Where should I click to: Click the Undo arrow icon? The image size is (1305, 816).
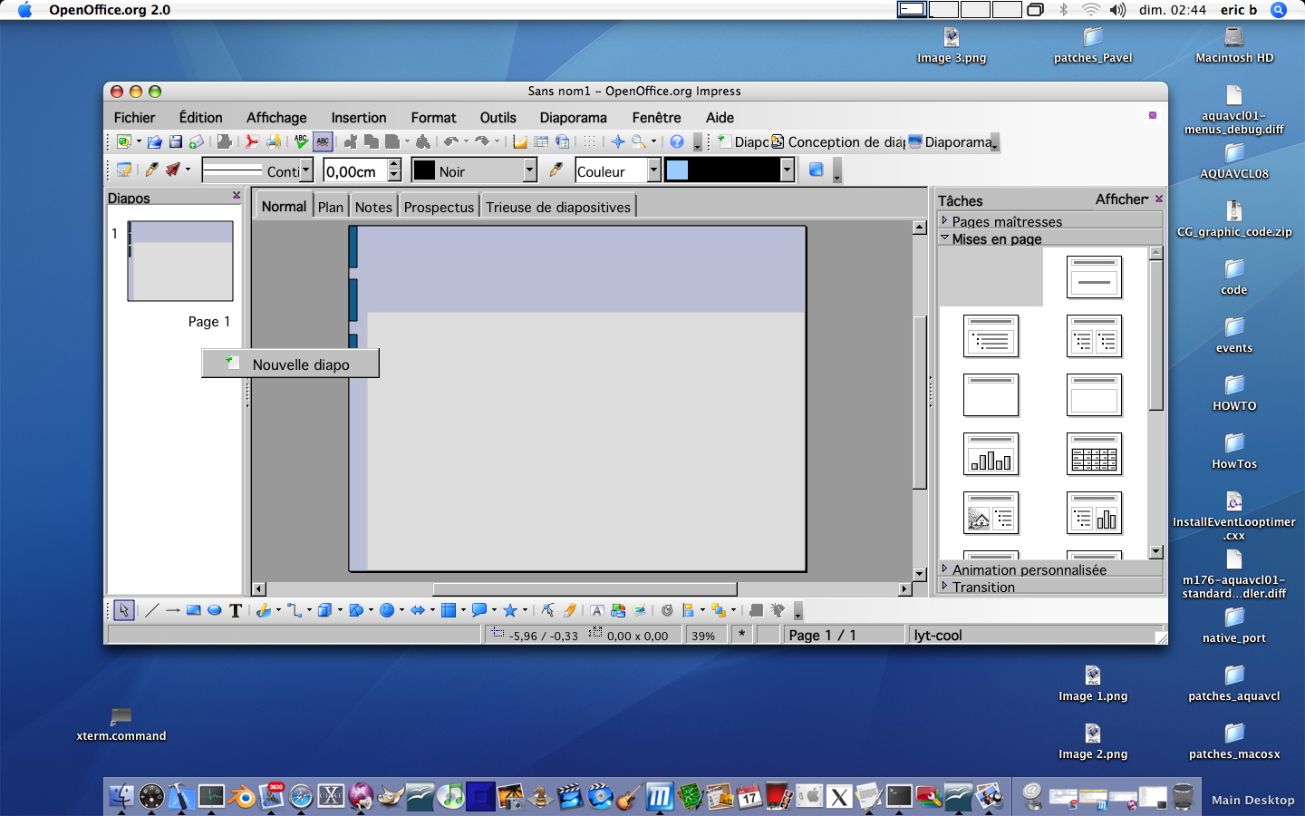point(450,141)
